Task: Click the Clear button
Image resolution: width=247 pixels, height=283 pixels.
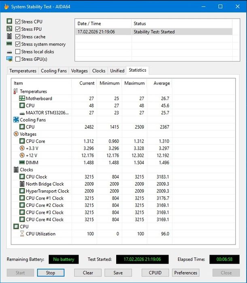Action: pos(88,273)
